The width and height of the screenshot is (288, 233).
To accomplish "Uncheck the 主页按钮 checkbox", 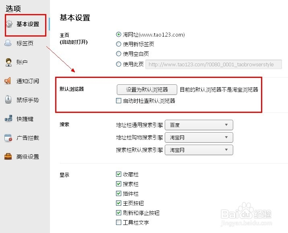I will (x=119, y=203).
